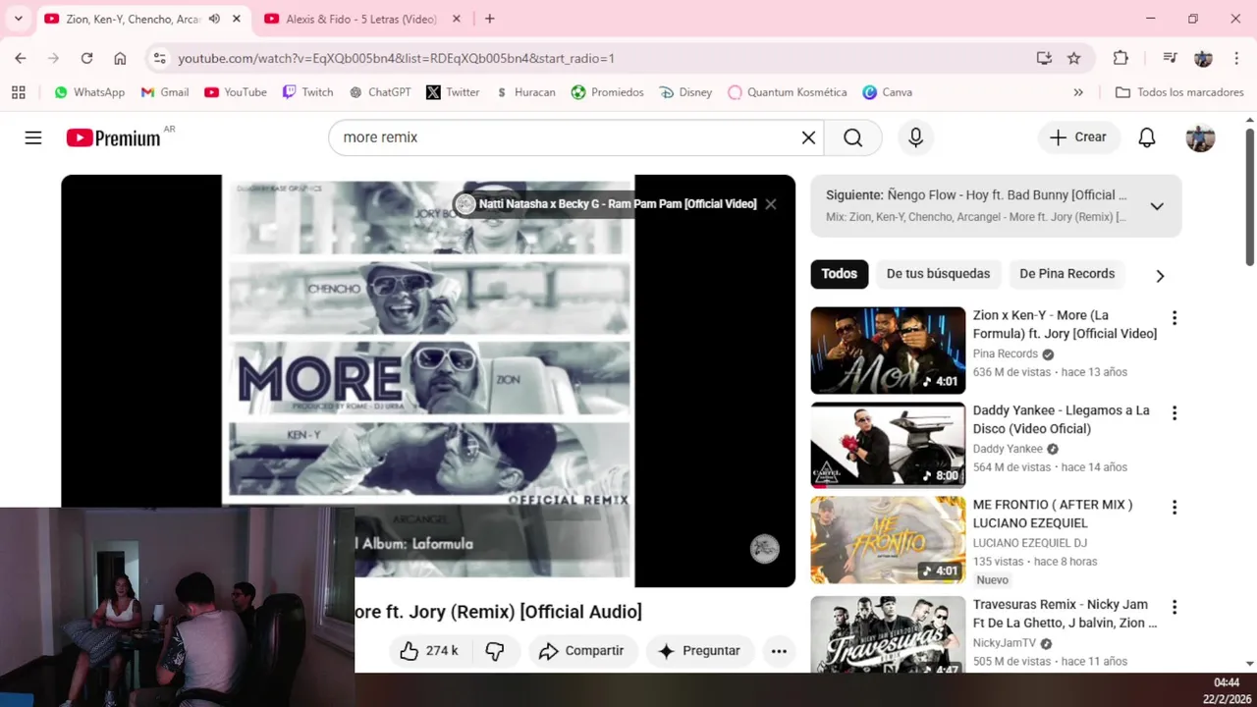Like the video, 274 k
The image size is (1257, 707).
pyautogui.click(x=429, y=651)
